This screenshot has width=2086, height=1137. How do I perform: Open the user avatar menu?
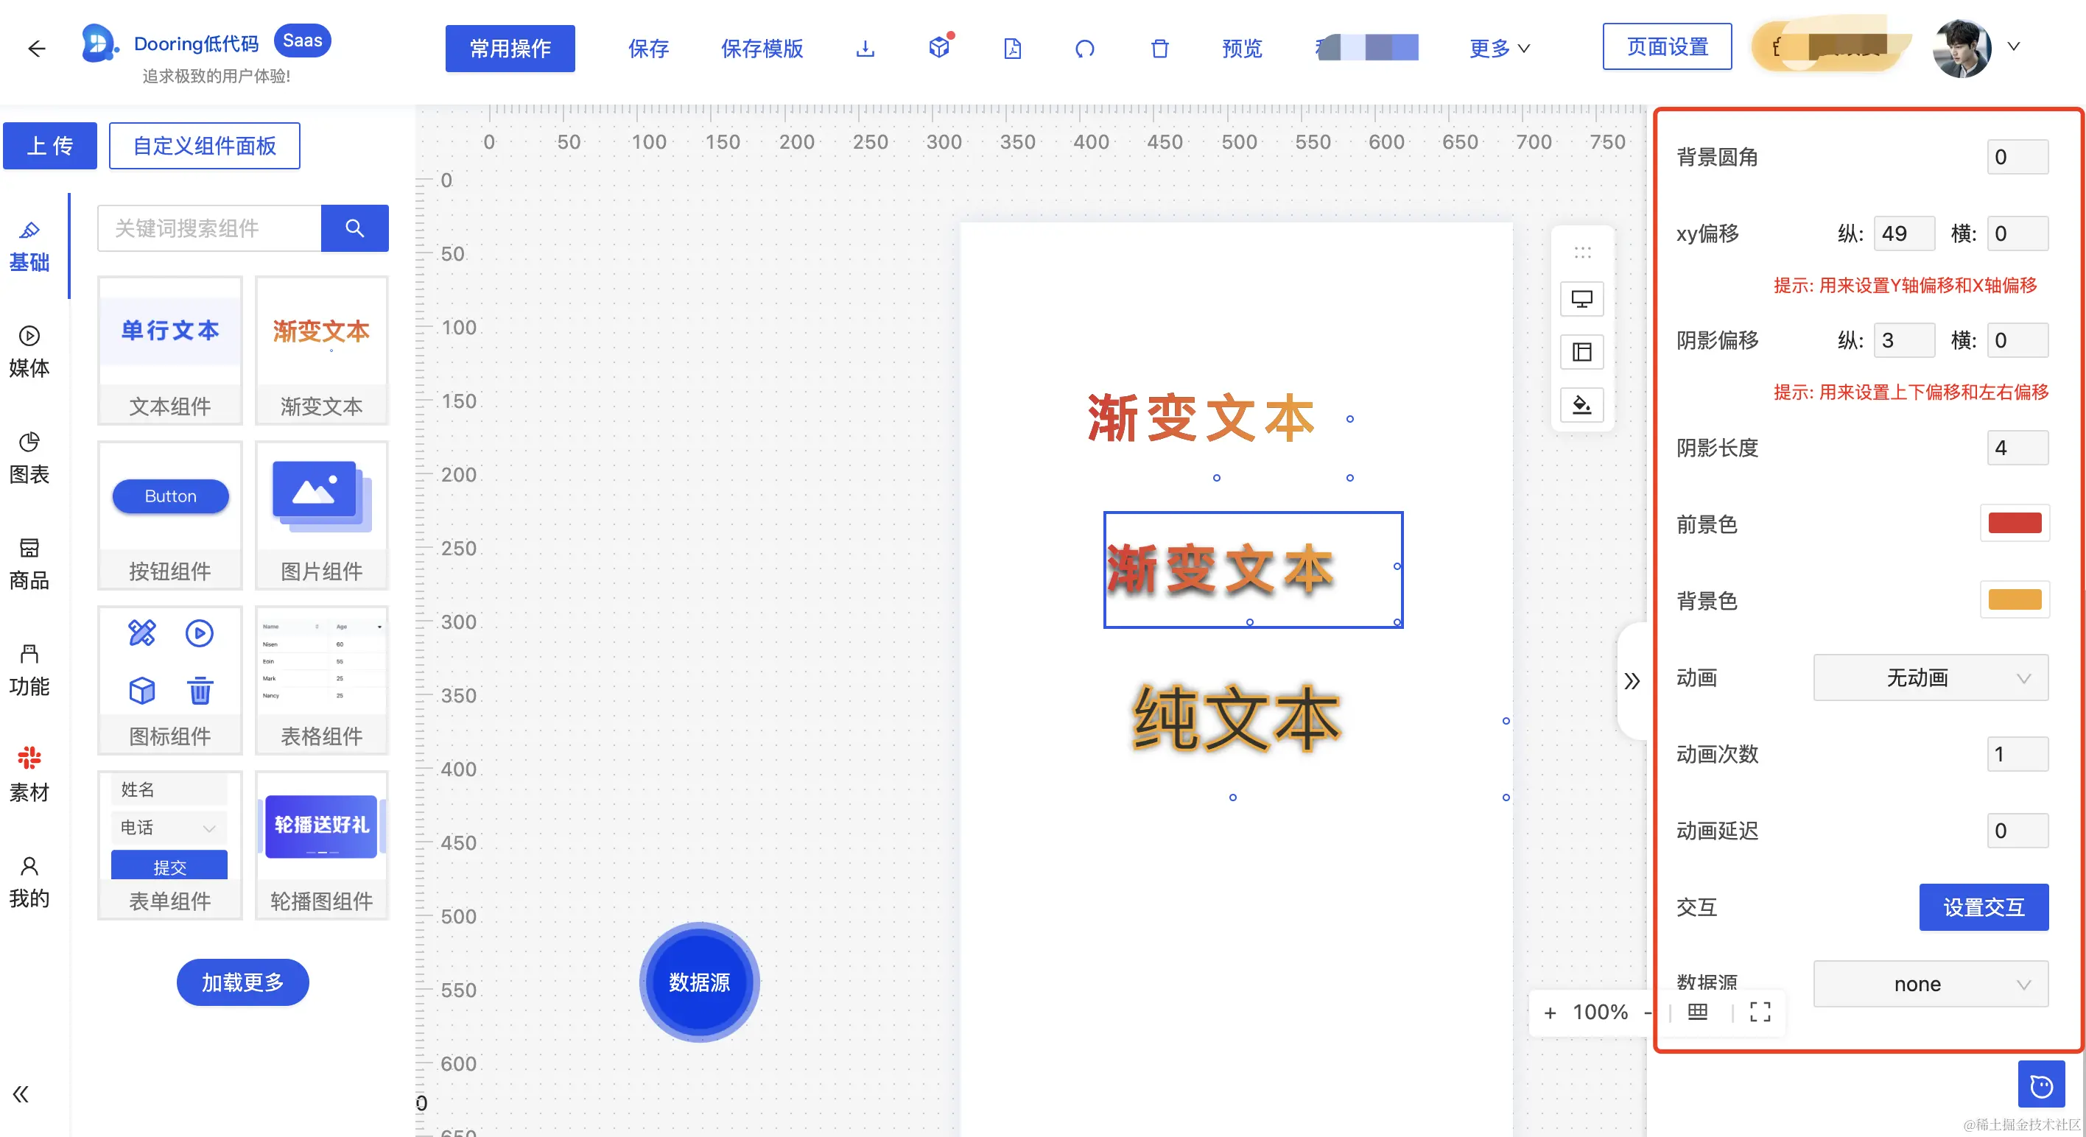tap(1962, 48)
